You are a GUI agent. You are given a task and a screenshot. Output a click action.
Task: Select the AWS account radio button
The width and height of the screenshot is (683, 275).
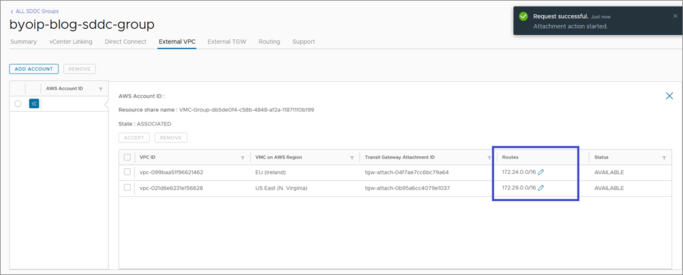tap(18, 104)
